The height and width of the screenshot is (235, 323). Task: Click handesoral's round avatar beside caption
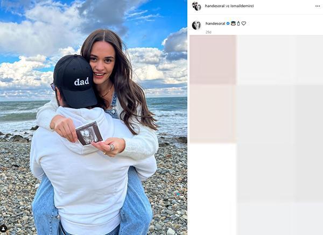[x=196, y=25]
